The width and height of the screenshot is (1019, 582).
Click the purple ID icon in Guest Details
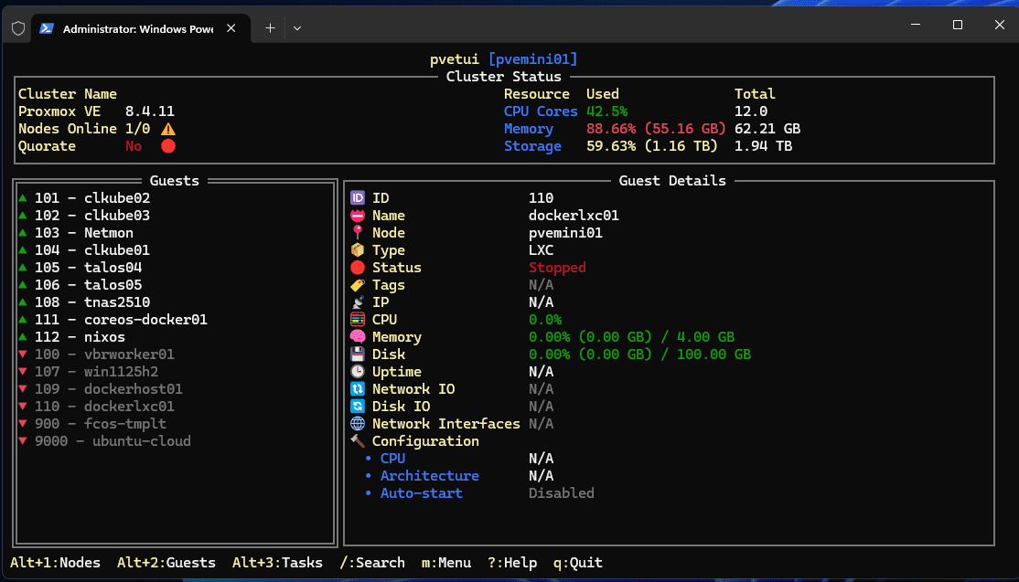pos(358,198)
